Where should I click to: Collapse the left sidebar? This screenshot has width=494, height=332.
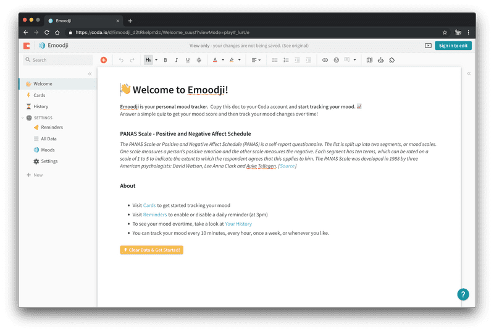[x=90, y=74]
